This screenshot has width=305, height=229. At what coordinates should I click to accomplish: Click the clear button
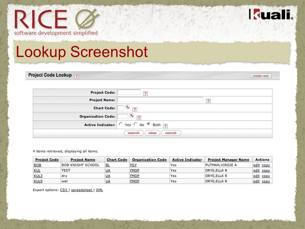tap(152, 133)
